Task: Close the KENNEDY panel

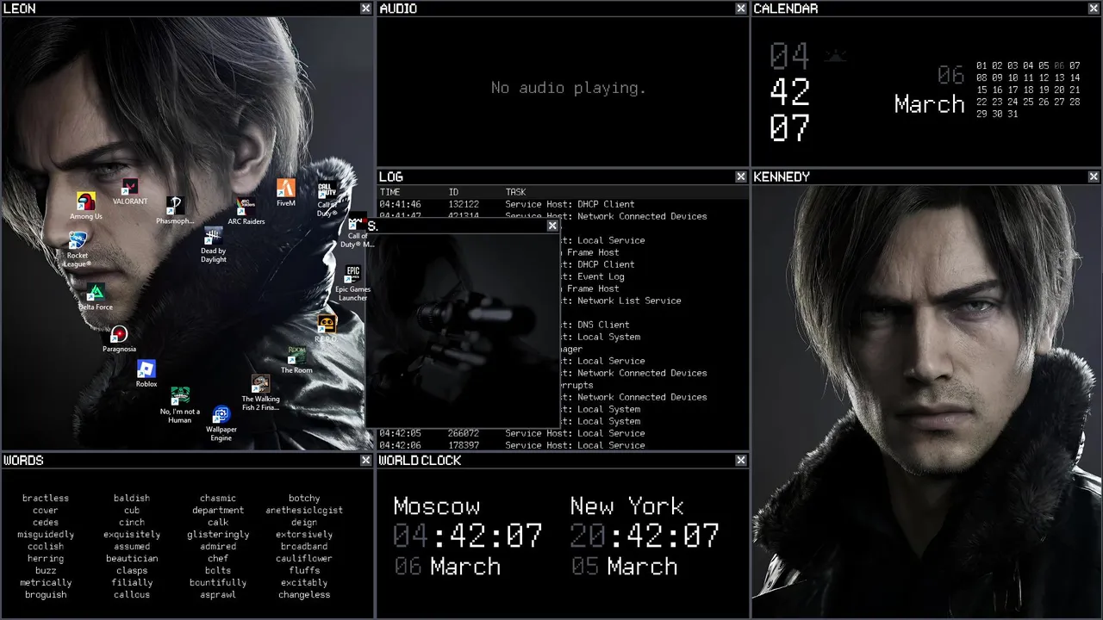Action: pos(1094,177)
